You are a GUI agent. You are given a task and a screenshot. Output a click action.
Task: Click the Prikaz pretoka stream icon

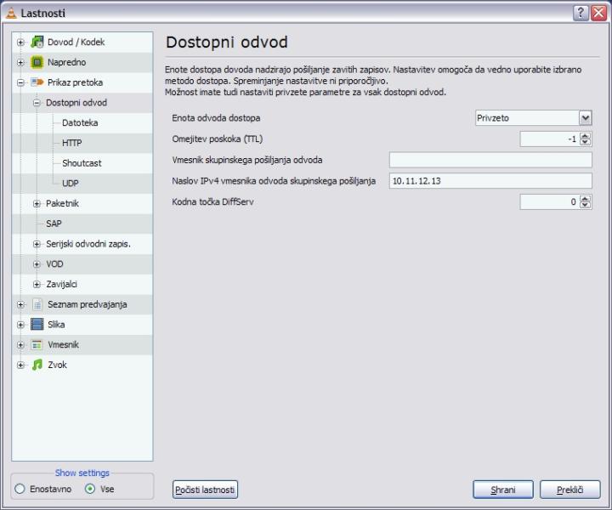pos(37,82)
